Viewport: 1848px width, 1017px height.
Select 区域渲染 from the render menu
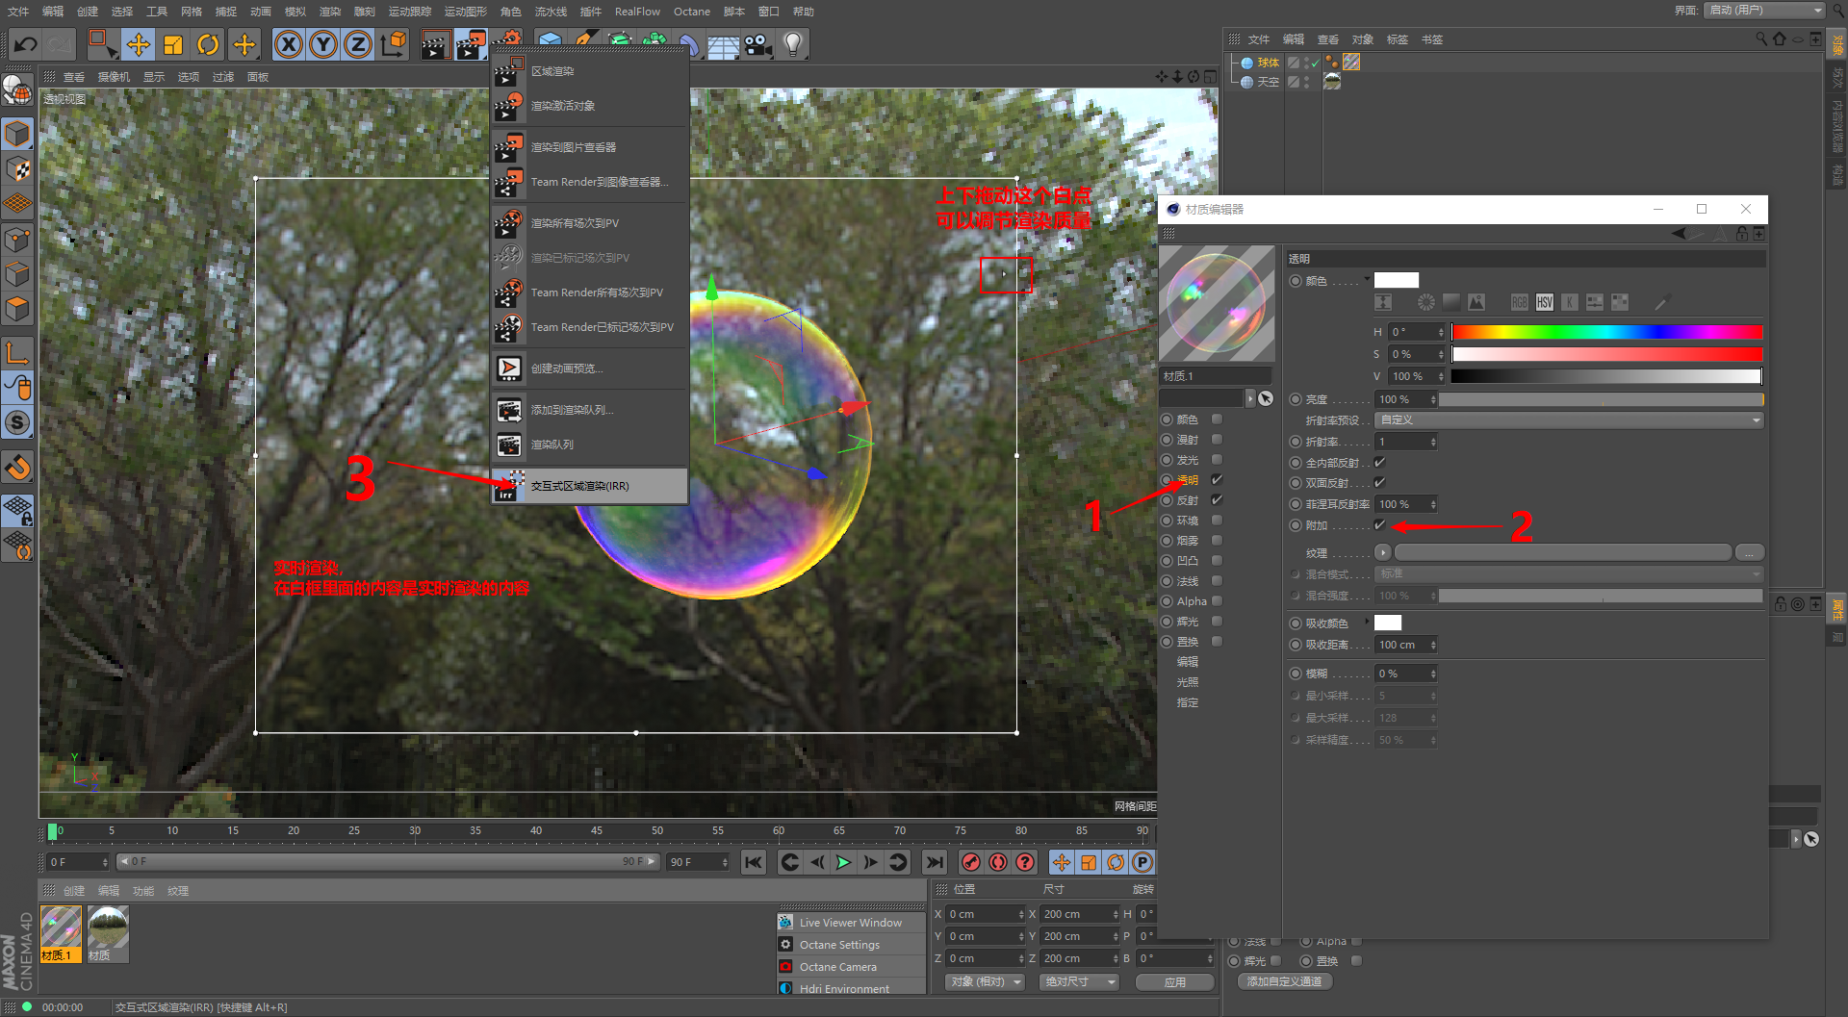(x=590, y=71)
